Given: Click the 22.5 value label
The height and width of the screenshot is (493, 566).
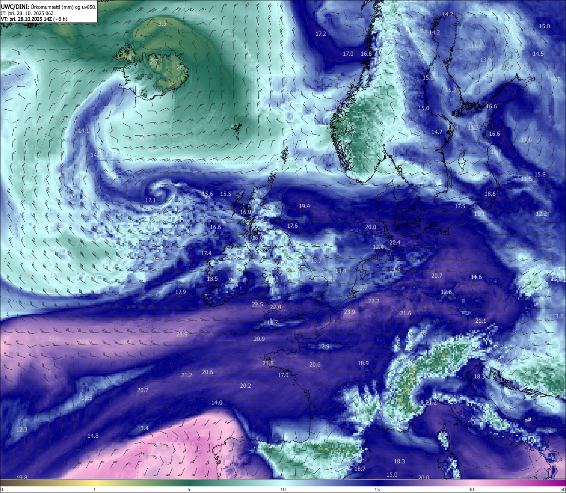Looking at the screenshot, I should coord(257,304).
